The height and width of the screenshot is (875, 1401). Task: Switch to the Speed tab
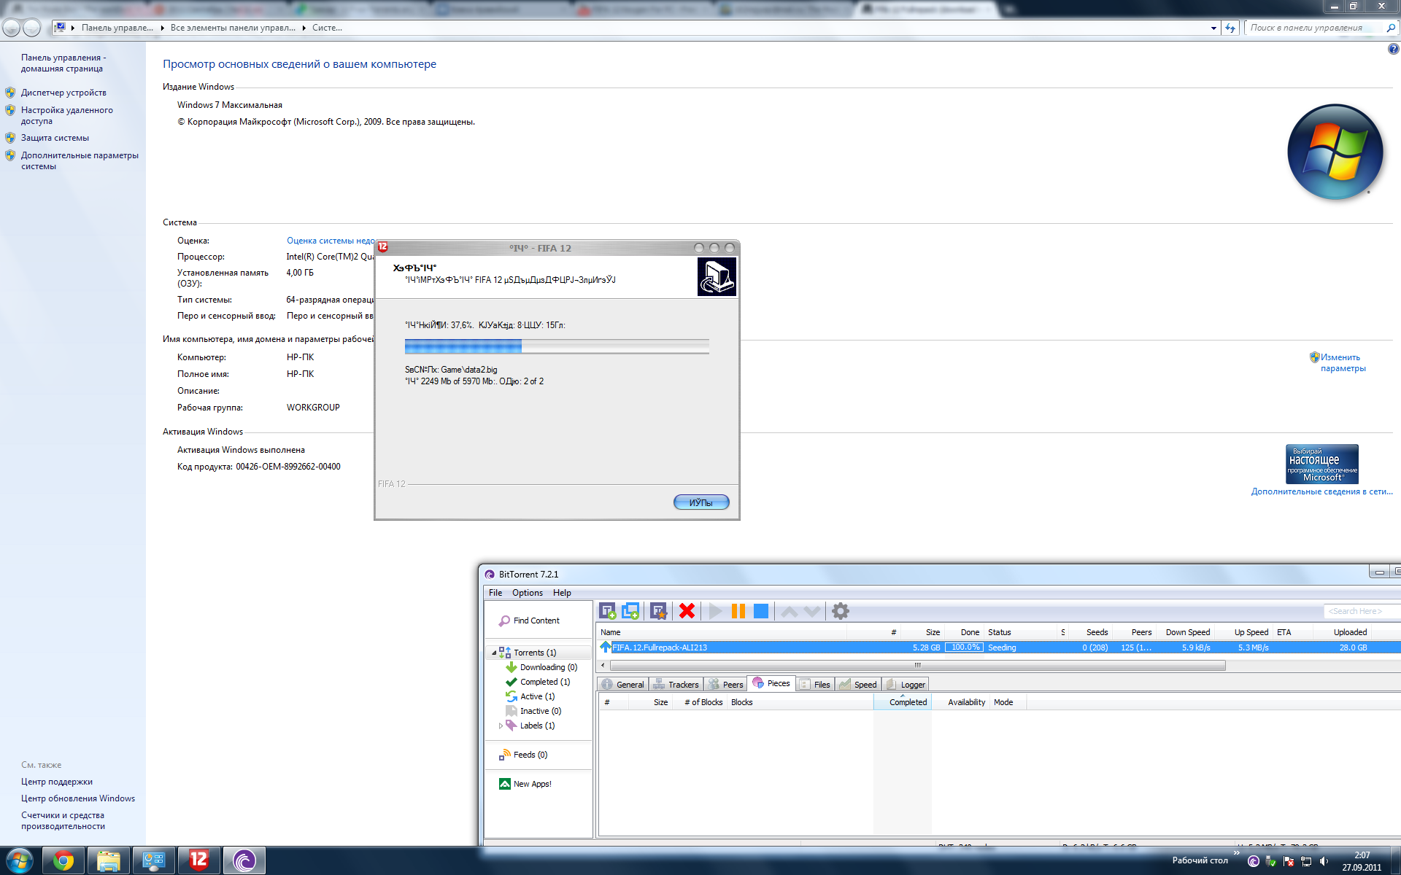point(858,684)
